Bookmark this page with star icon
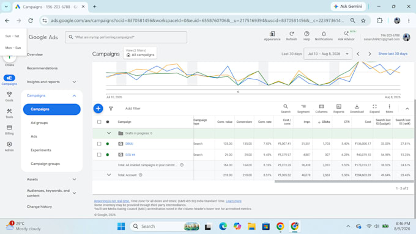Viewport: 416px width, 234px height. pyautogui.click(x=363, y=20)
